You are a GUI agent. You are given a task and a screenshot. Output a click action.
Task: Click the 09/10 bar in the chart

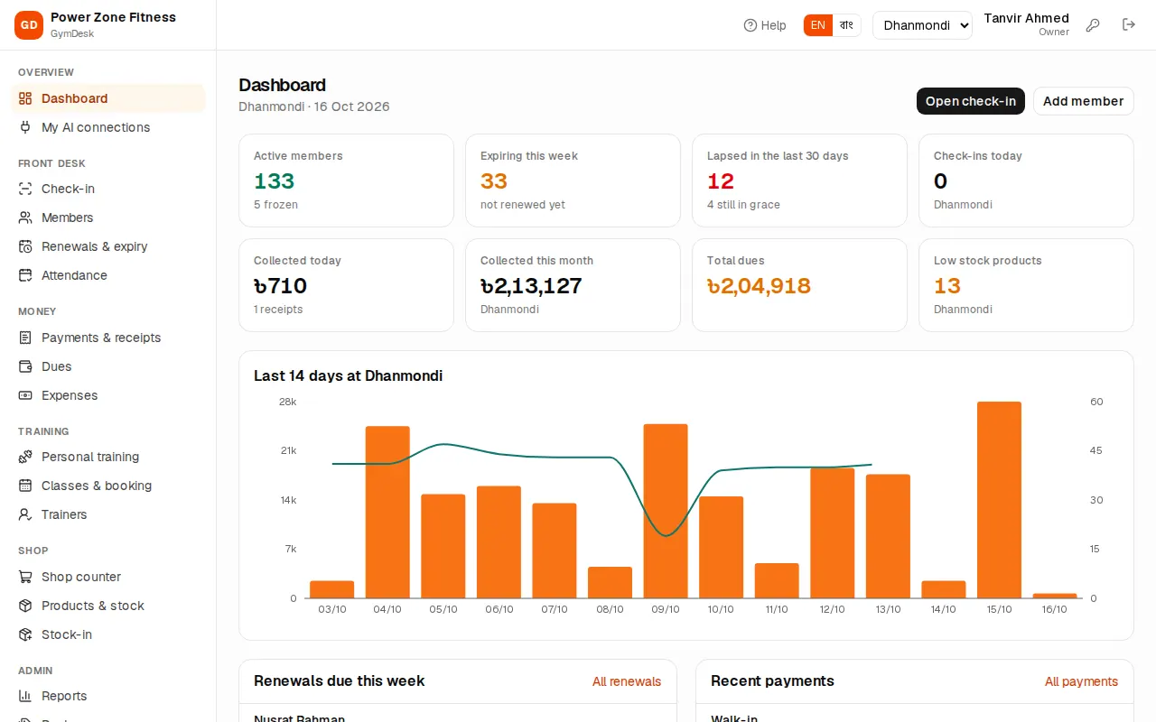pyautogui.click(x=666, y=511)
